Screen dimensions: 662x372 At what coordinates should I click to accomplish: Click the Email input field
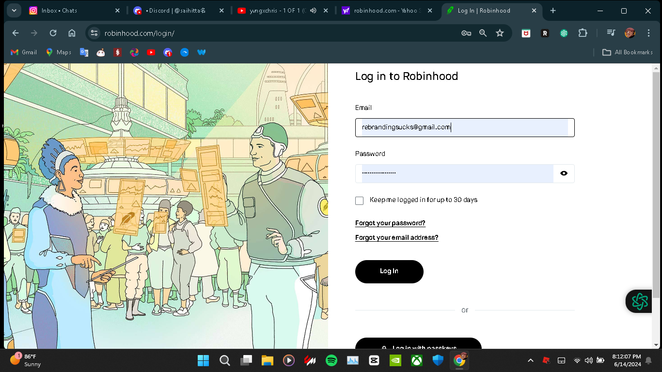click(465, 127)
